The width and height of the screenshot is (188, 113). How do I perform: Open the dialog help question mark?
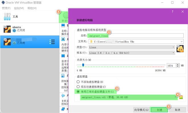172,11
